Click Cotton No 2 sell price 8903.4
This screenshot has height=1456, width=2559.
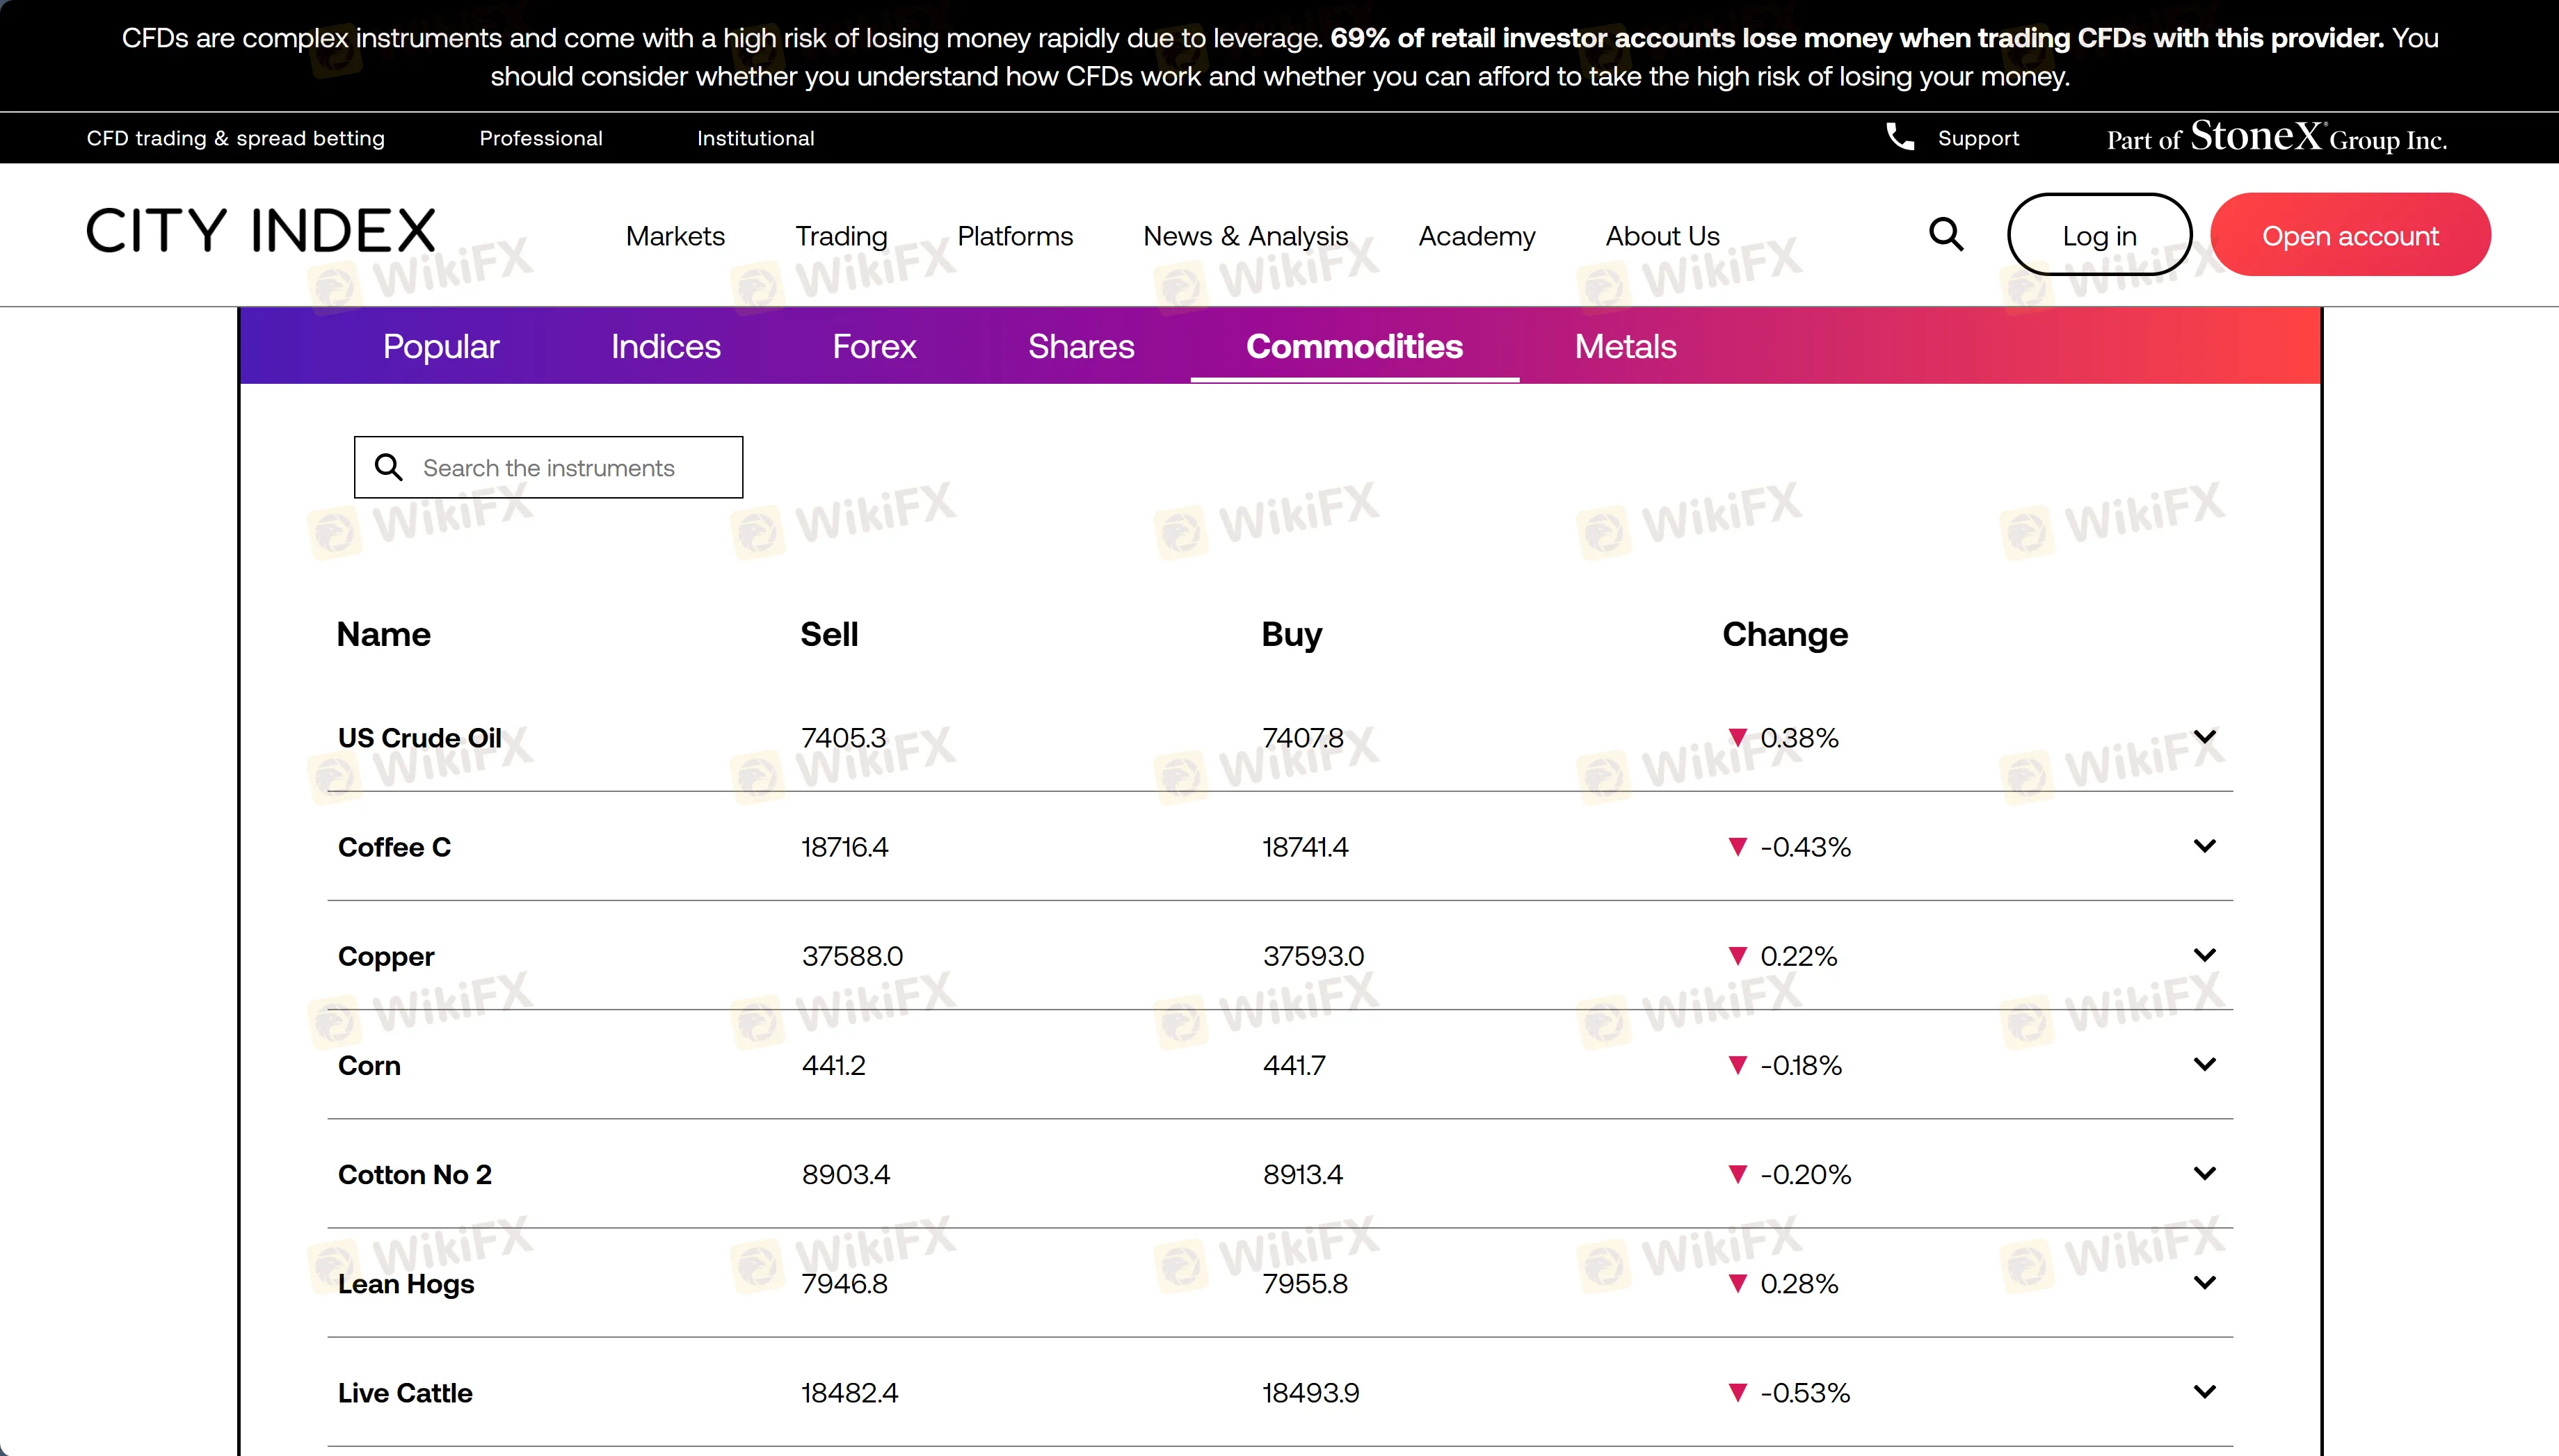845,1175
